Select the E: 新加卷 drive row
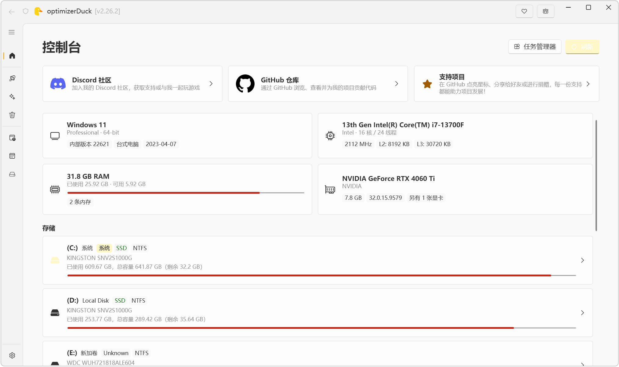 (318, 354)
